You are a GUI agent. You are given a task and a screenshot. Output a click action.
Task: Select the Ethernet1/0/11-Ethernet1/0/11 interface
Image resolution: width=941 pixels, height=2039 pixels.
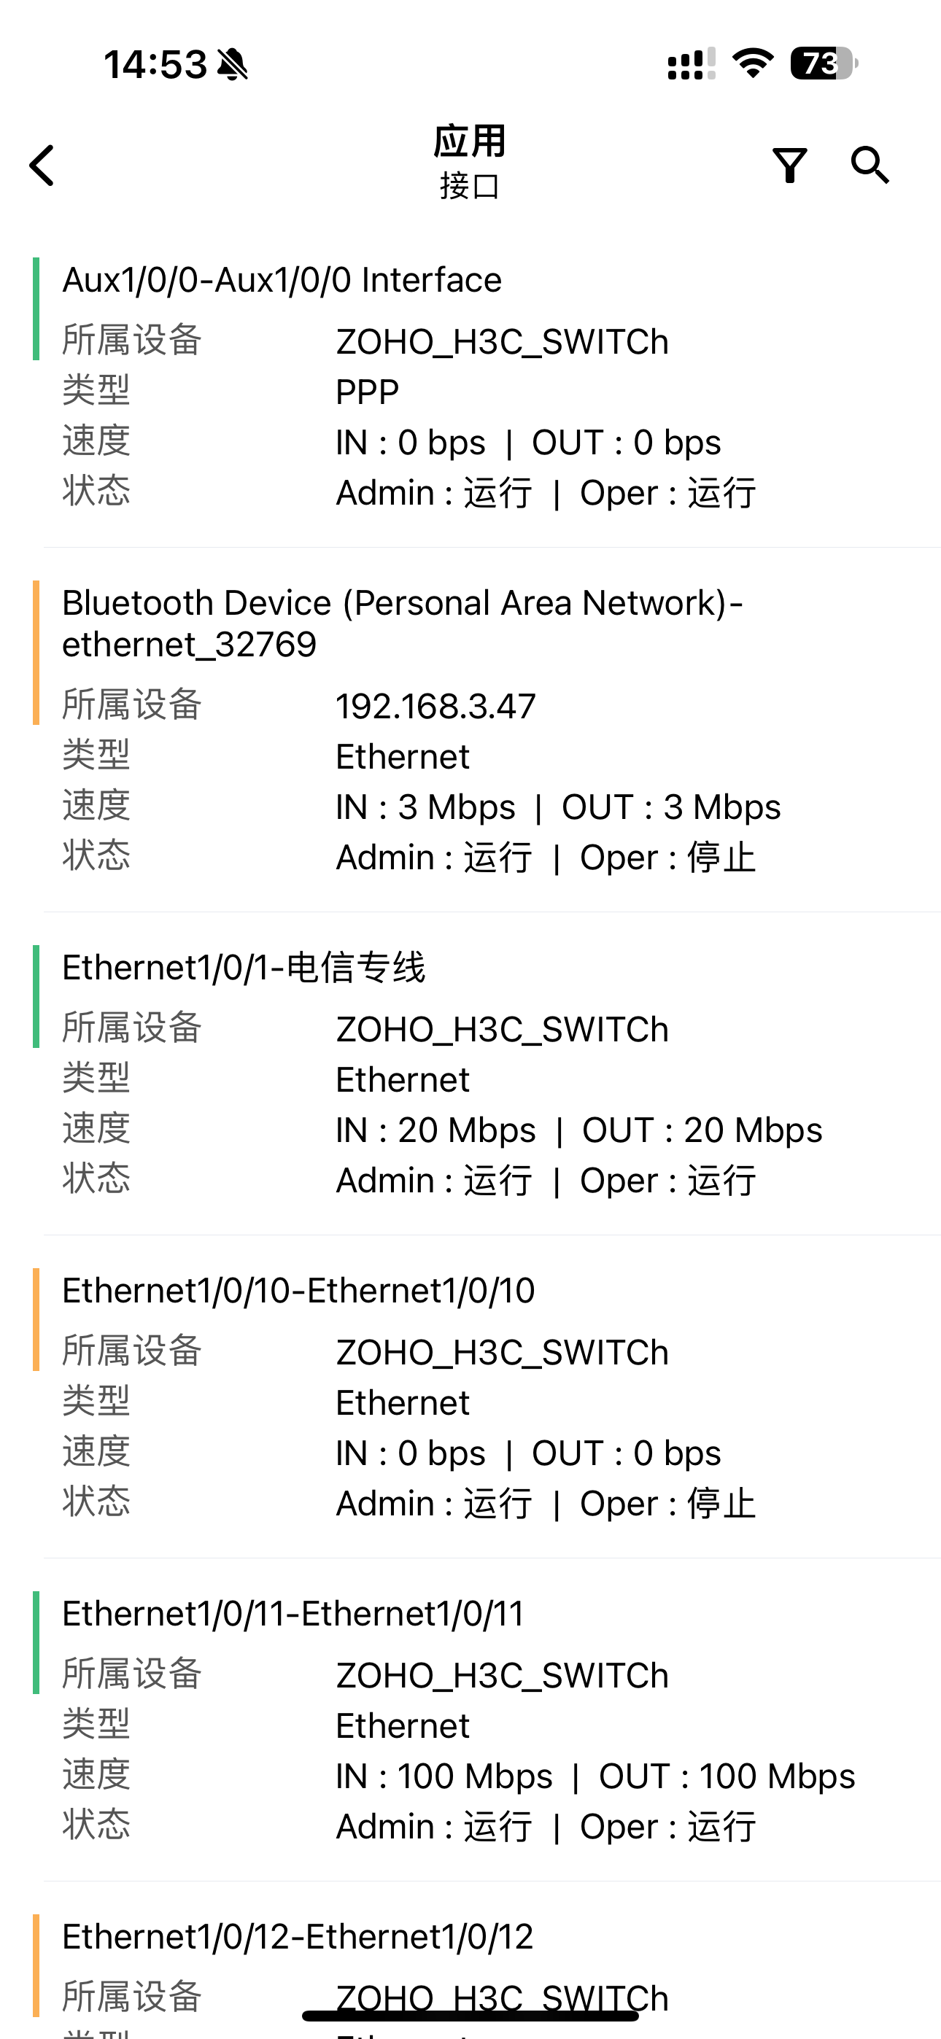(x=293, y=1613)
